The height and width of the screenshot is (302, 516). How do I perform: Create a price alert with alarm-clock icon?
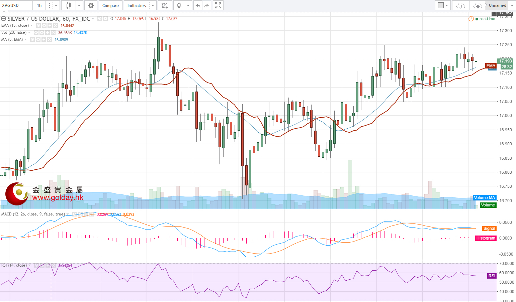click(165, 5)
